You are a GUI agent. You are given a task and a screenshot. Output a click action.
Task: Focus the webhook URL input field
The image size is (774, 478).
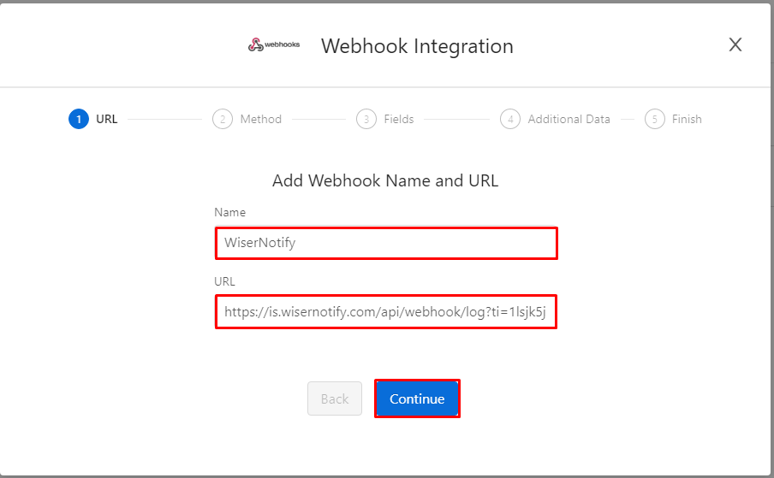tap(386, 312)
